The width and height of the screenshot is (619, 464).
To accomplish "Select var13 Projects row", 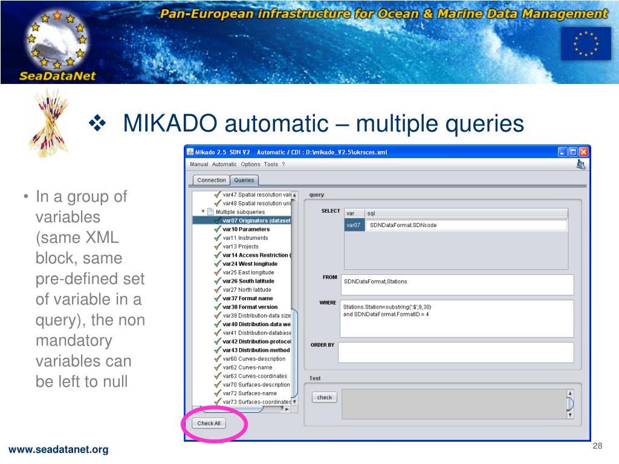I will [236, 246].
